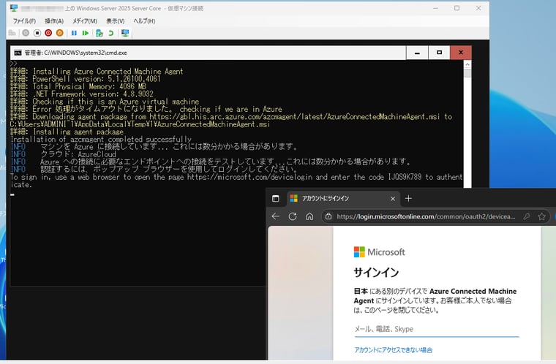Screen dimensions: 556x364
Task: Minimize the cmd.exe window
Action: pos(417,53)
